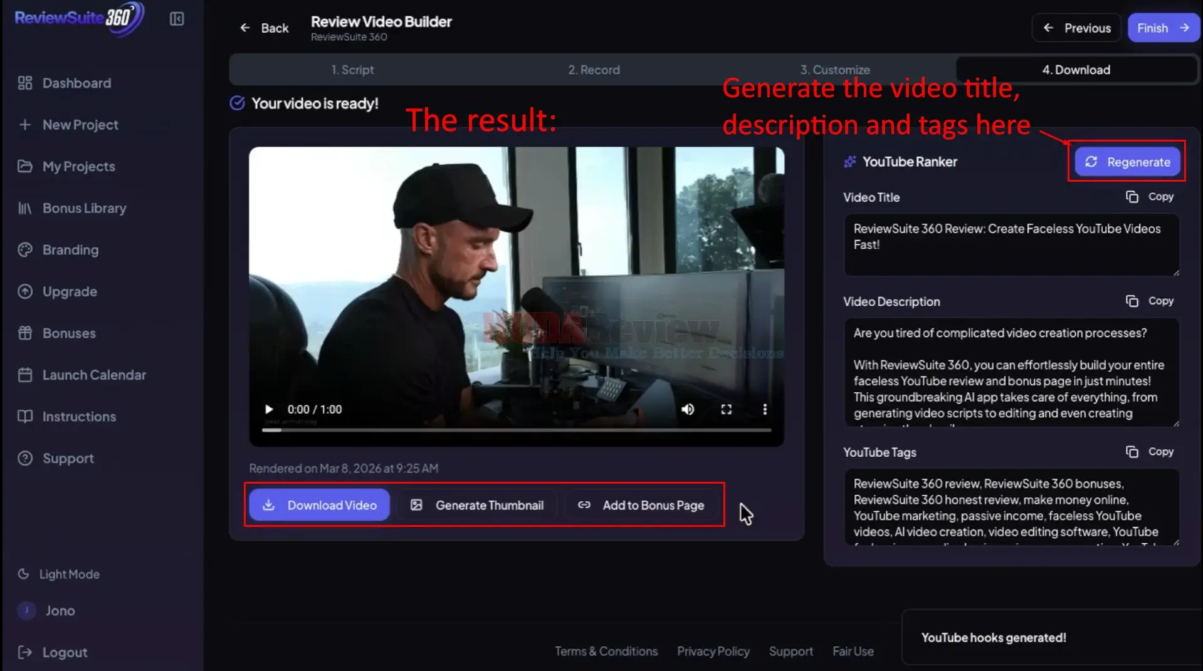Collapse the left sidebar
The width and height of the screenshot is (1203, 671).
(x=176, y=19)
